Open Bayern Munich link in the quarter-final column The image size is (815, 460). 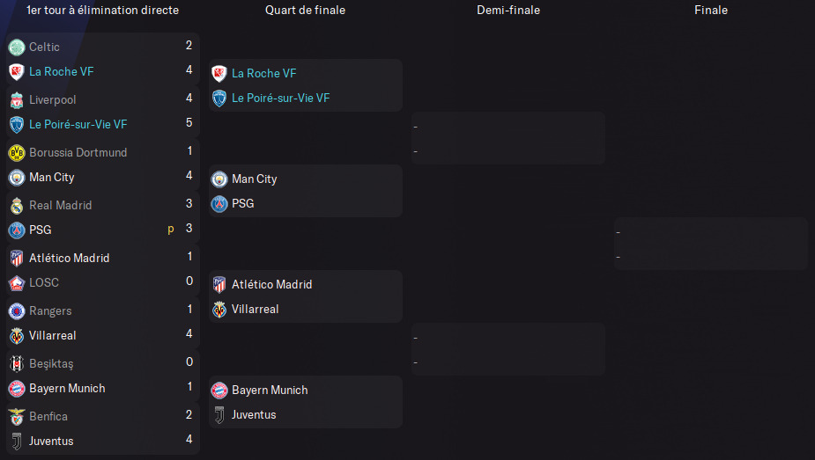(x=270, y=390)
